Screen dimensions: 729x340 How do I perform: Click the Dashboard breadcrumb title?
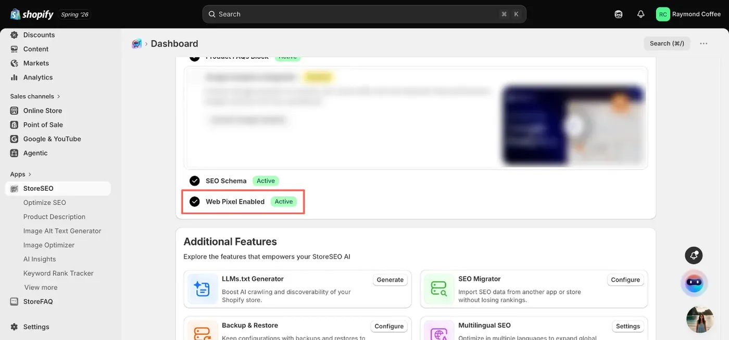(x=174, y=44)
